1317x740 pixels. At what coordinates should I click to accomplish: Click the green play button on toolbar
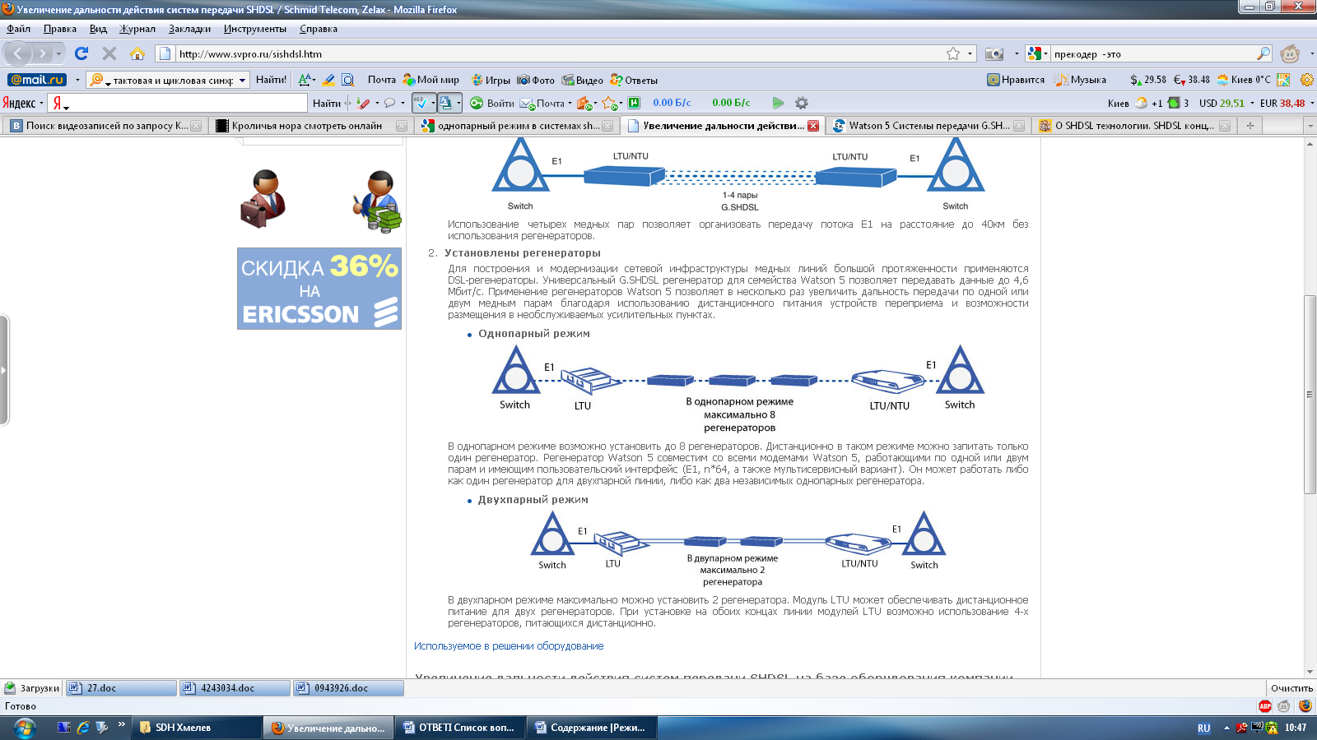778,103
